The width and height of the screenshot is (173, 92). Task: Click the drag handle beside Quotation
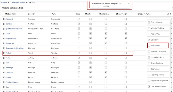(4, 43)
